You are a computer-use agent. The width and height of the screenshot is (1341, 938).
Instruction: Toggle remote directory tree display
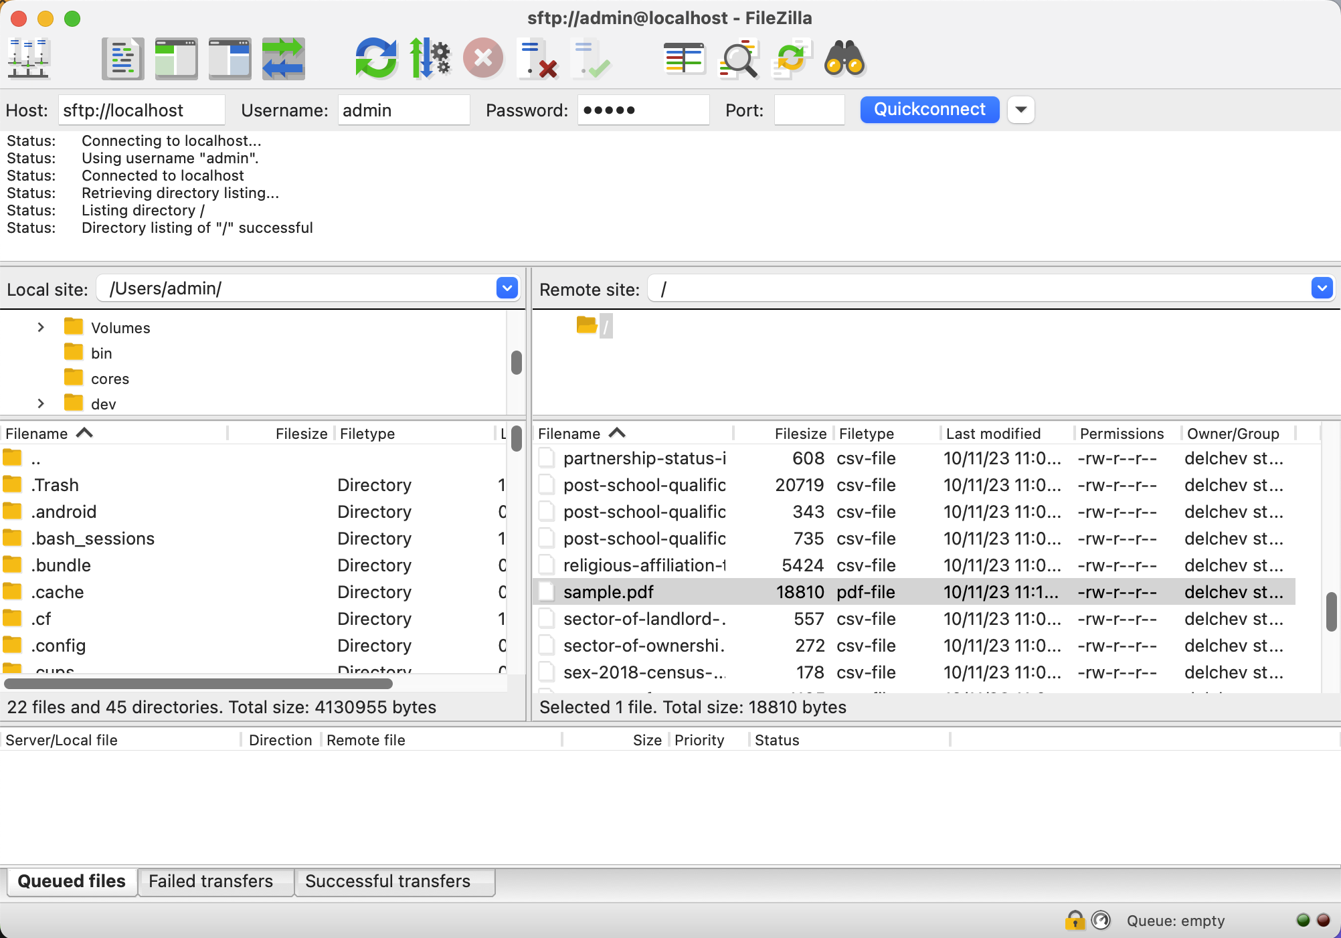pyautogui.click(x=230, y=59)
